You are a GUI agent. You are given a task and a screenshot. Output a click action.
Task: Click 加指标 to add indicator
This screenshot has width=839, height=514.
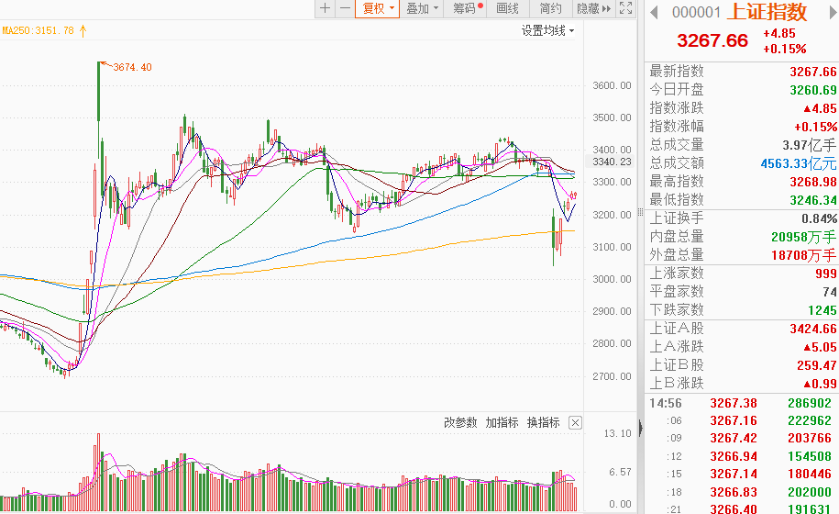[502, 423]
